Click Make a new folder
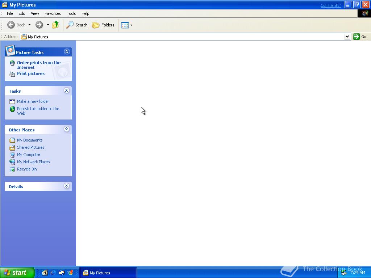 tap(33, 101)
